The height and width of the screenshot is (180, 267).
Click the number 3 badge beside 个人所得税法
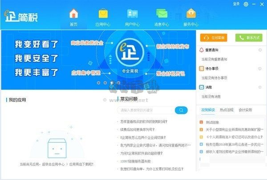tap(201, 137)
